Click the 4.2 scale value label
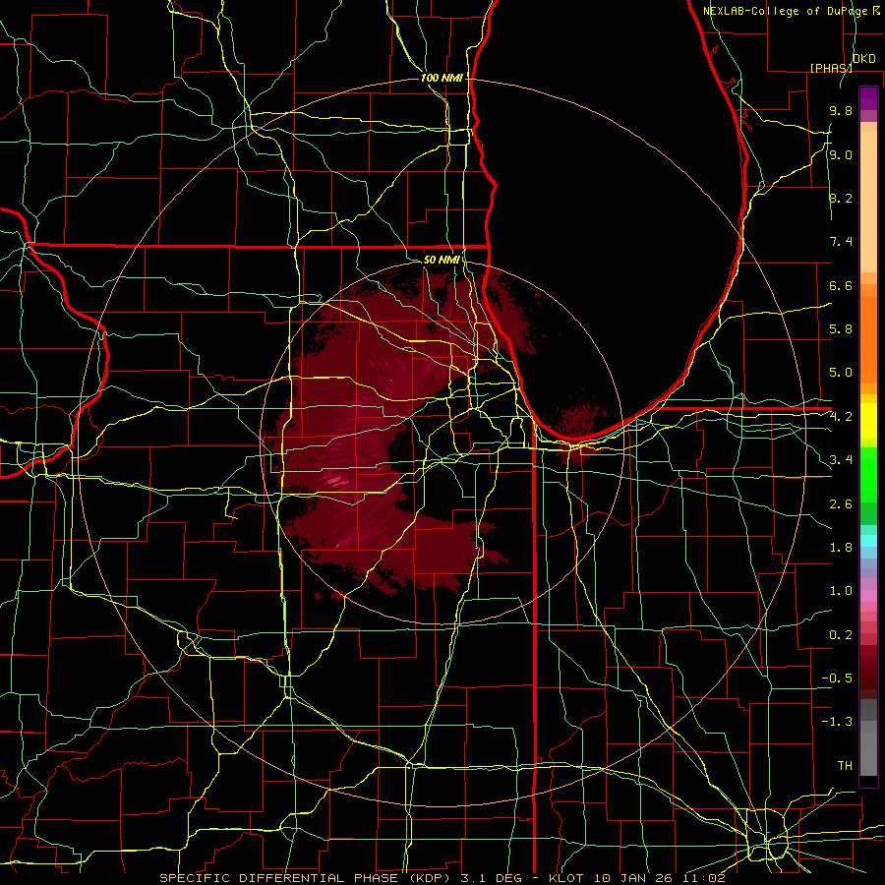Viewport: 885px width, 885px height. tap(841, 417)
